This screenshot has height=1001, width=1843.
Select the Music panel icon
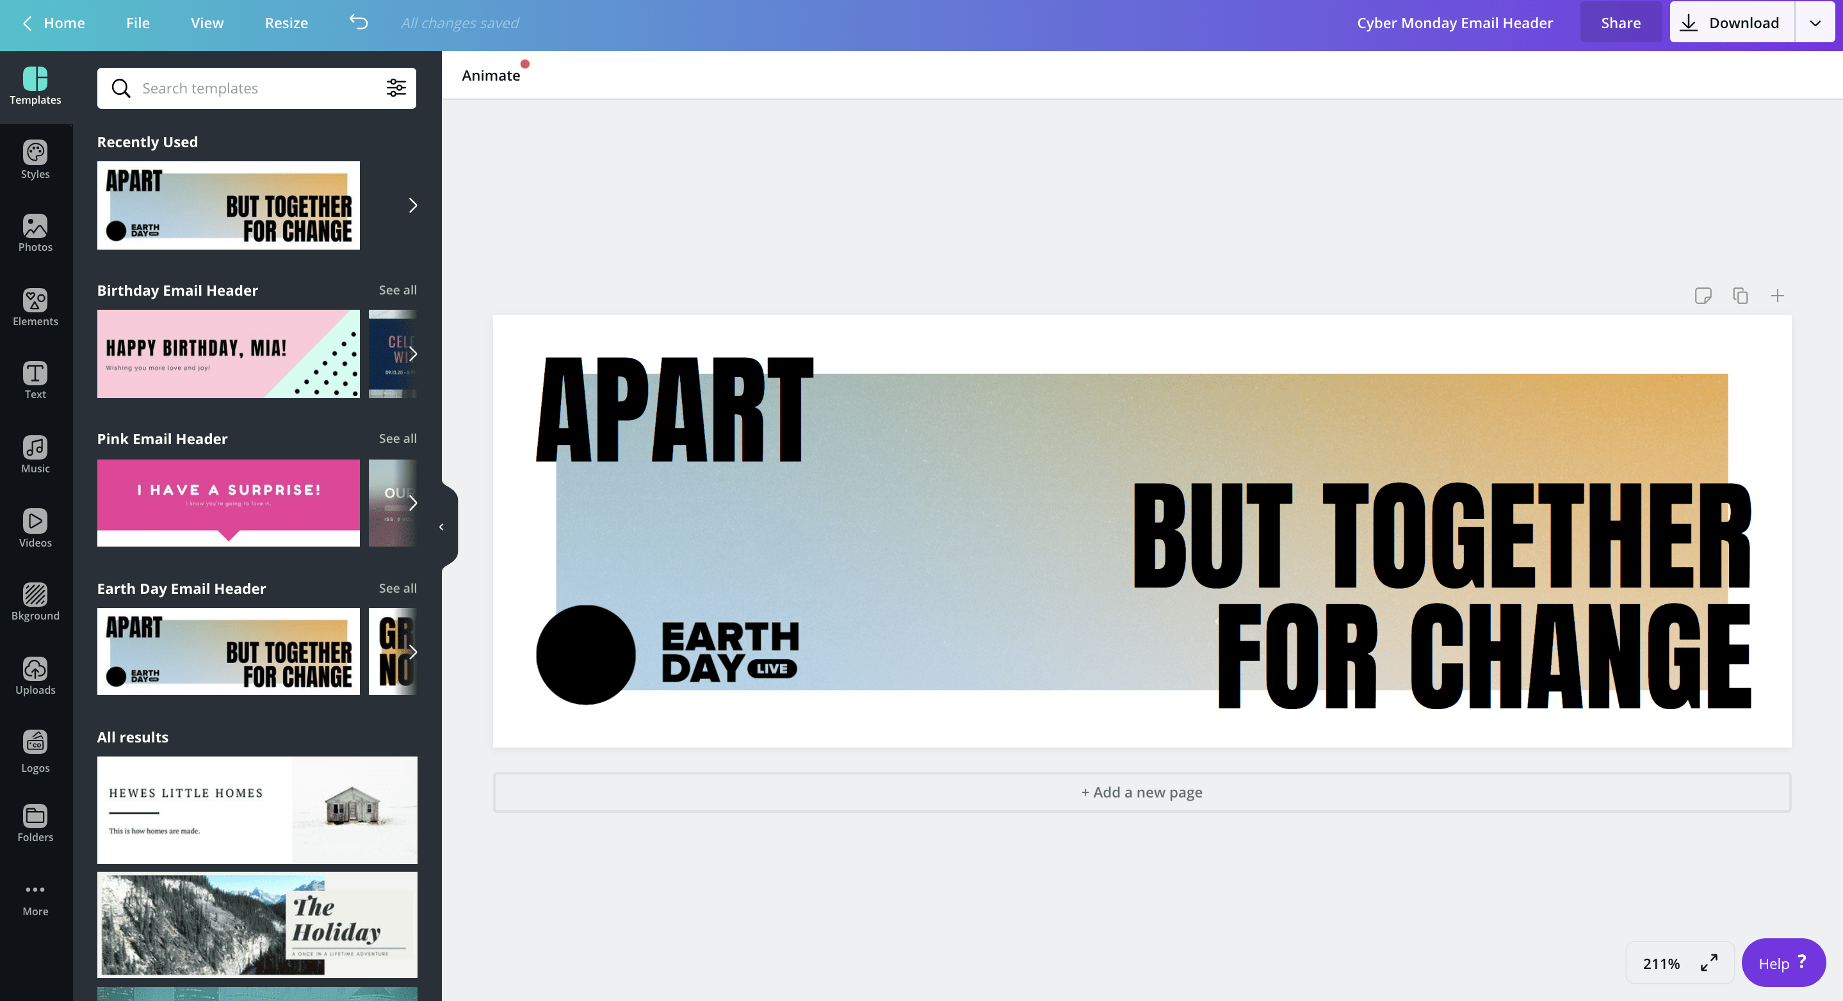click(36, 455)
